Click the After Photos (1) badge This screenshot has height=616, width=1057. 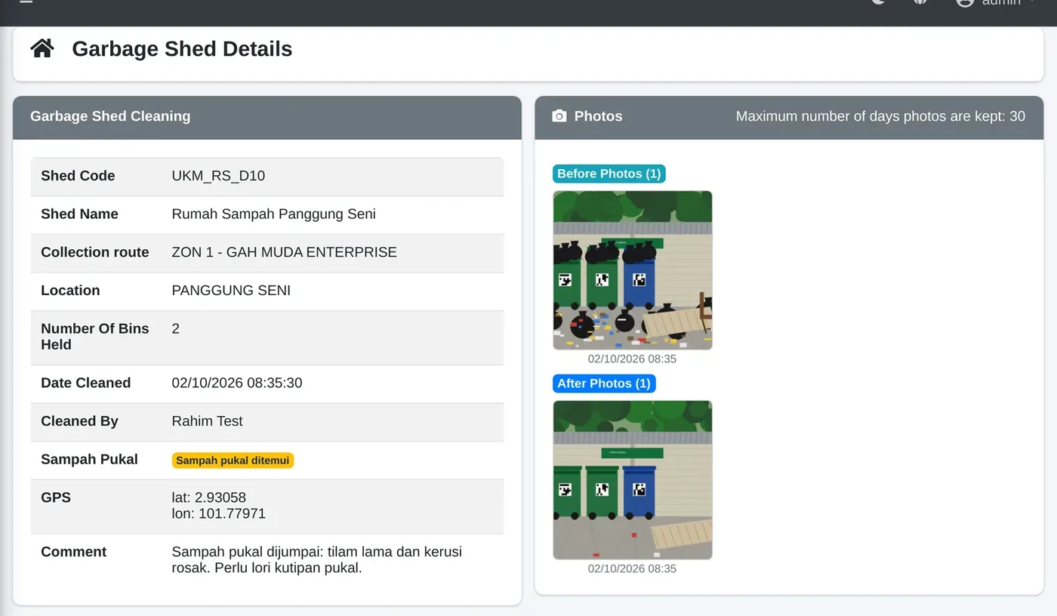[604, 383]
